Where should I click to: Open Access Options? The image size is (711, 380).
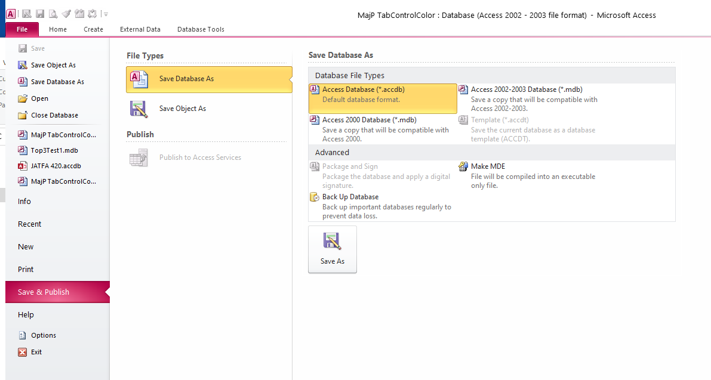pos(43,336)
